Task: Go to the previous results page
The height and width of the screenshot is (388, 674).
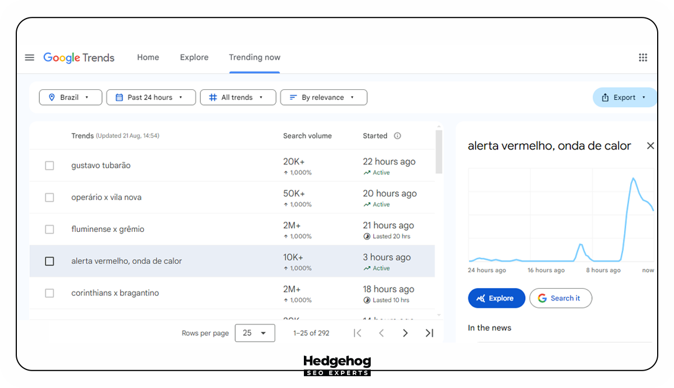Action: click(x=381, y=333)
